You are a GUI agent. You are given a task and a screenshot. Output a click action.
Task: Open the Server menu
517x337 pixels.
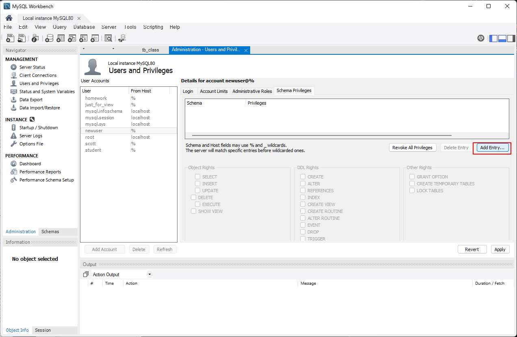coord(109,27)
